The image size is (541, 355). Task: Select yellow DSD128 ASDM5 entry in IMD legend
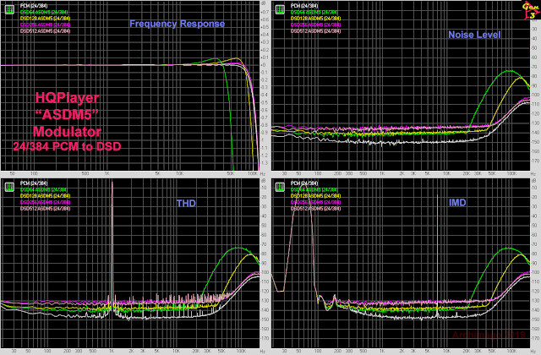[x=315, y=196]
